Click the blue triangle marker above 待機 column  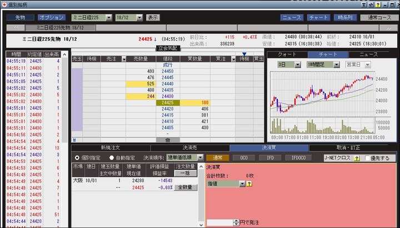tap(244, 54)
